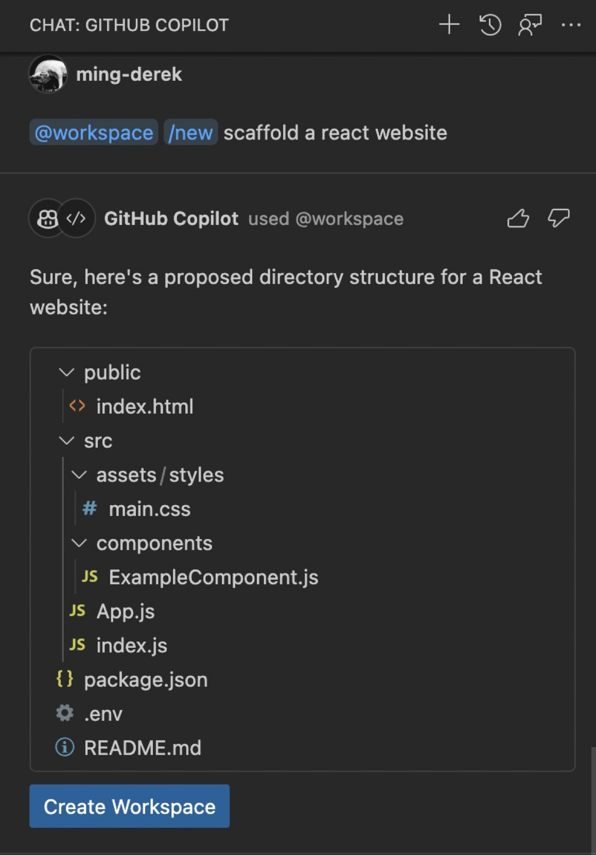The image size is (596, 855).
Task: Collapse the components folder
Action: (x=79, y=543)
